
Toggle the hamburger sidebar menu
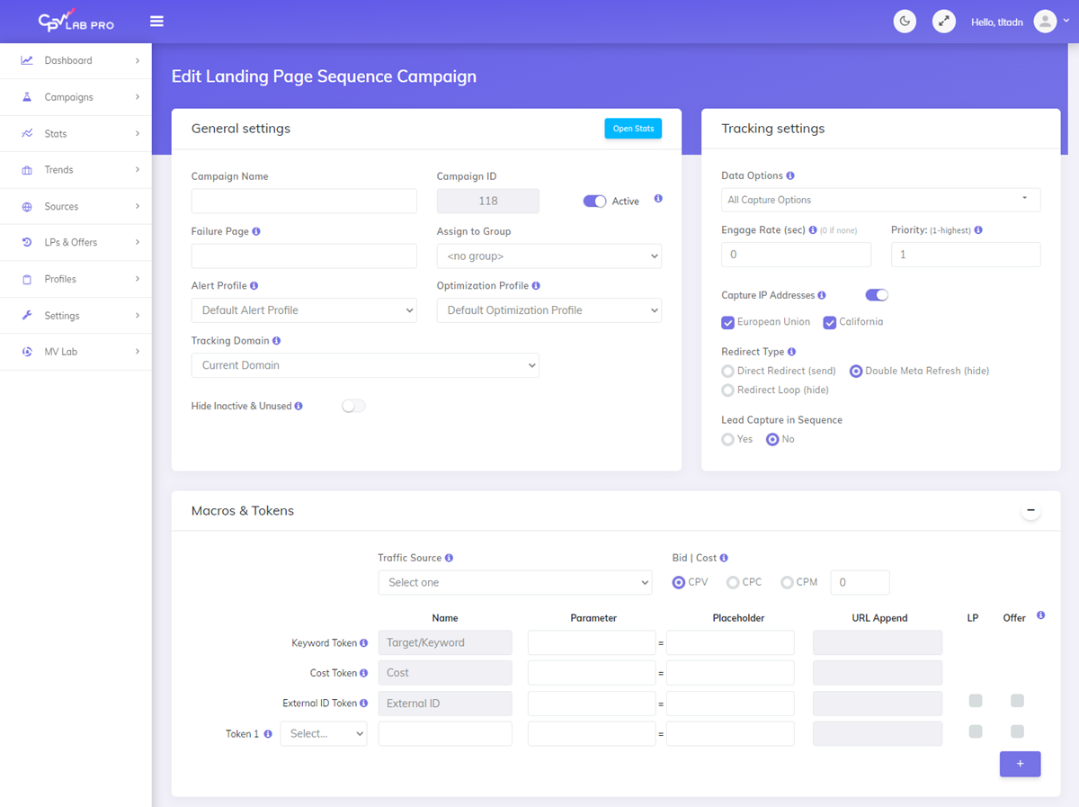point(157,21)
